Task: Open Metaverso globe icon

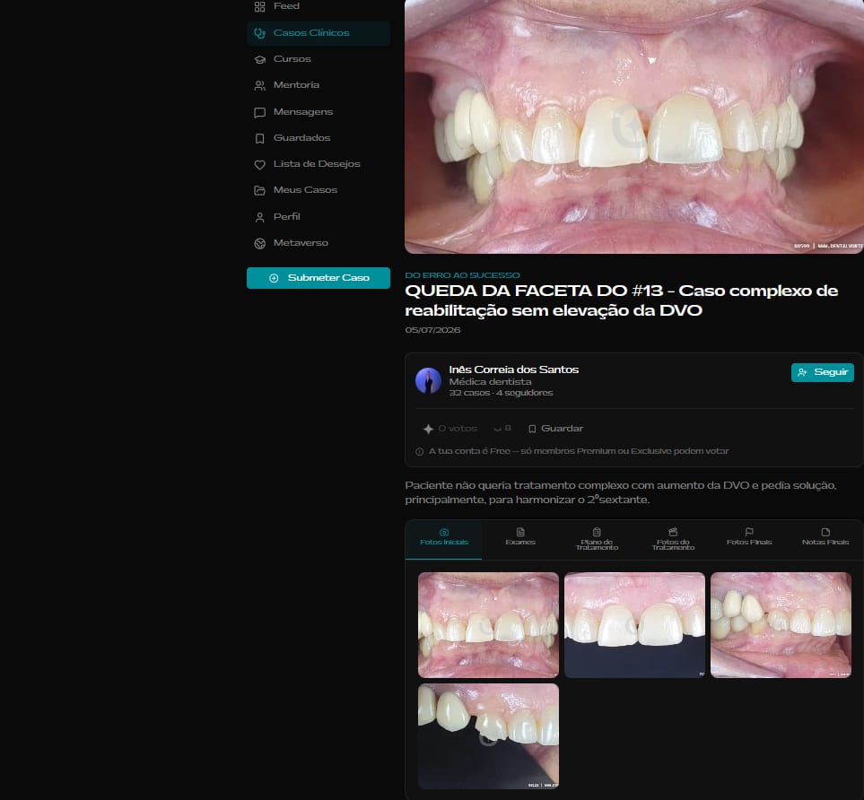Action: point(259,244)
